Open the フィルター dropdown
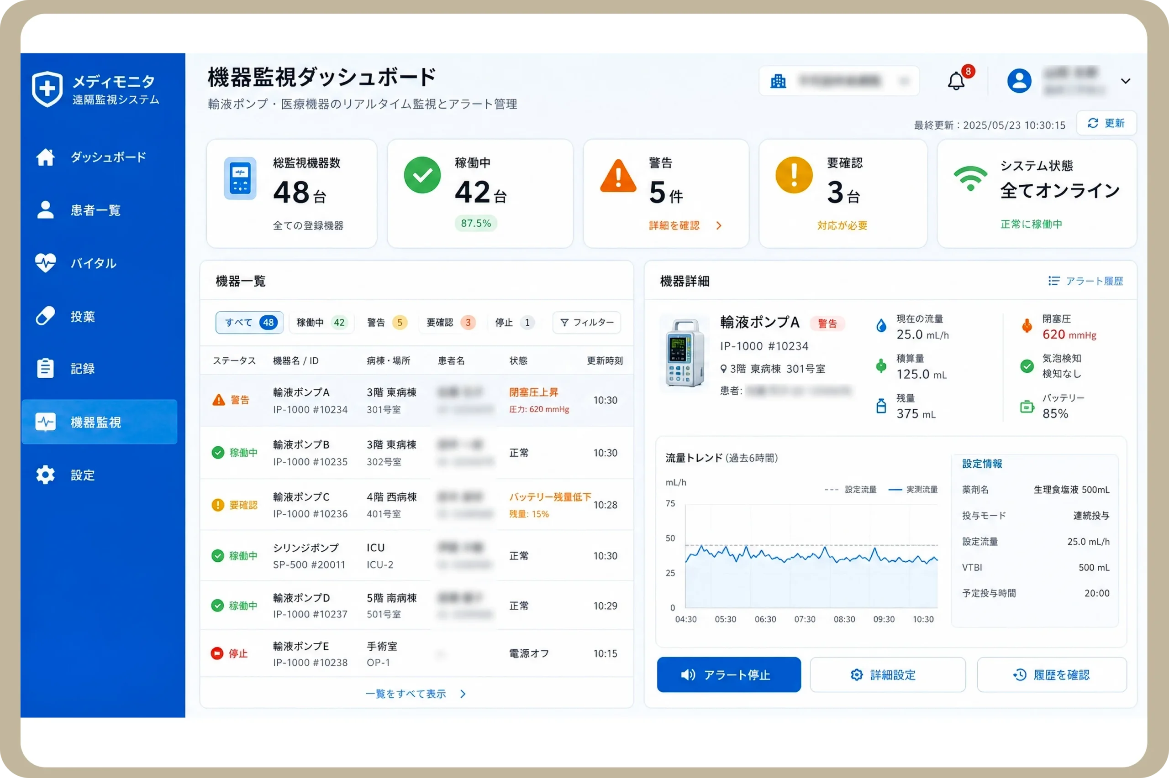This screenshot has height=778, width=1169. (587, 323)
